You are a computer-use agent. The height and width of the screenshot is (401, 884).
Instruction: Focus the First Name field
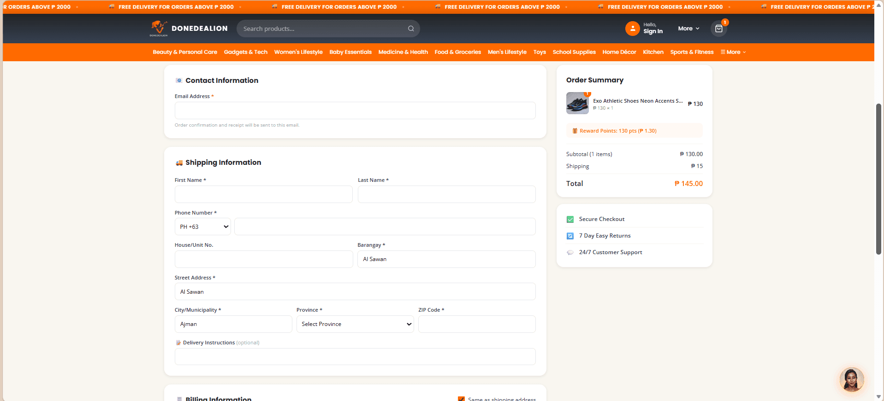(x=263, y=194)
